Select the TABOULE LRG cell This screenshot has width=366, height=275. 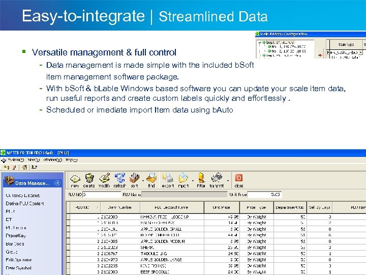pyautogui.click(x=172, y=254)
